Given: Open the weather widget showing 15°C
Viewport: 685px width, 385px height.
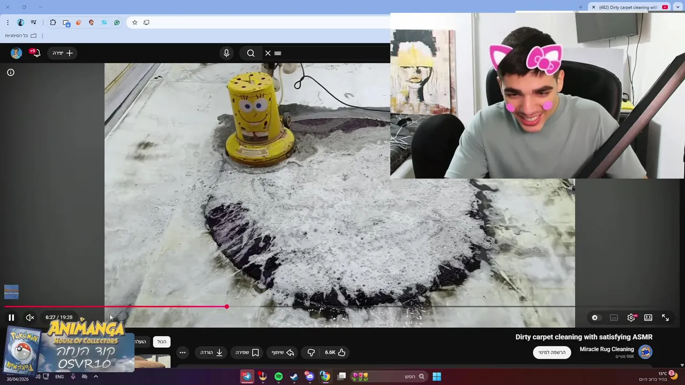Looking at the screenshot, I should click(659, 376).
